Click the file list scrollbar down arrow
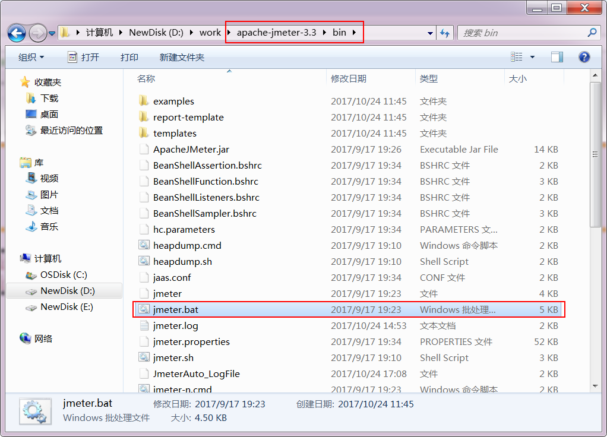 click(595, 387)
